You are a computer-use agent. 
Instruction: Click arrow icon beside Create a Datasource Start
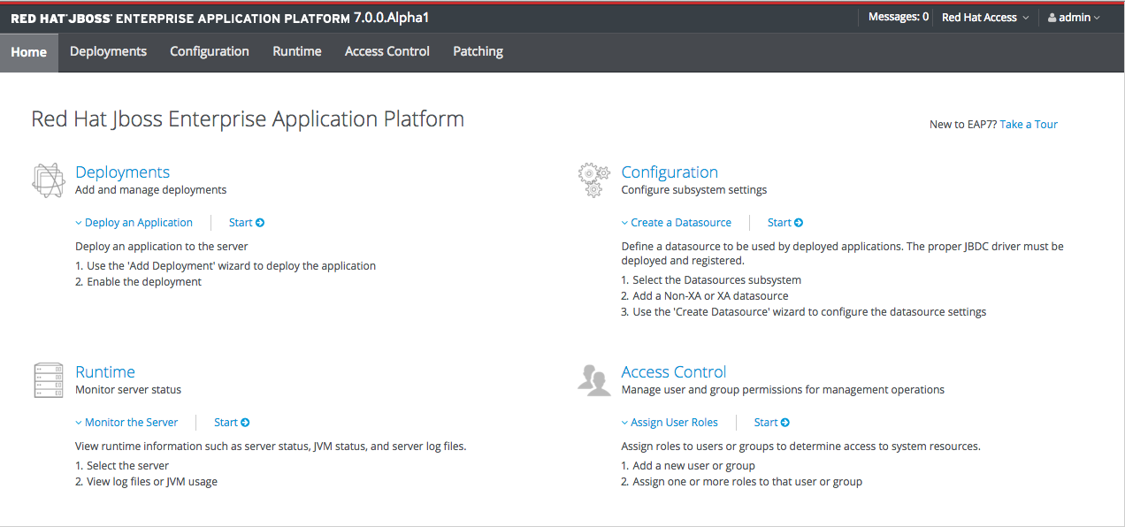point(799,223)
